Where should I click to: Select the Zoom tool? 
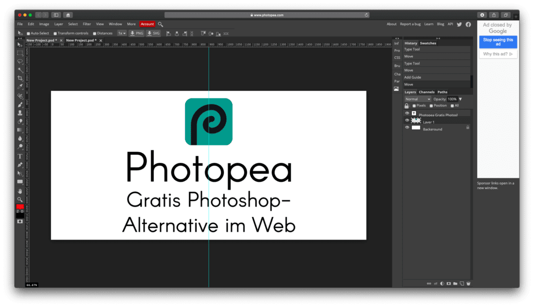19,200
